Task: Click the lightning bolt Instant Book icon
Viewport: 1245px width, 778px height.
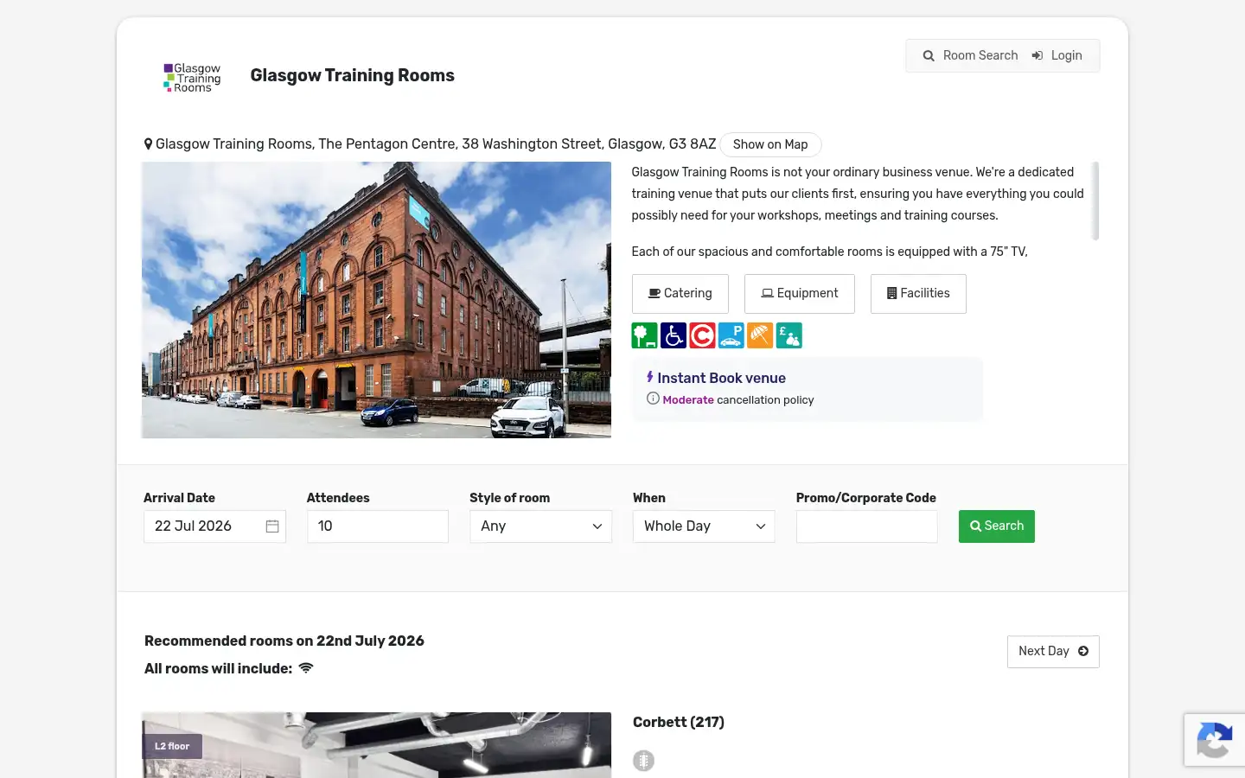Action: (x=650, y=377)
